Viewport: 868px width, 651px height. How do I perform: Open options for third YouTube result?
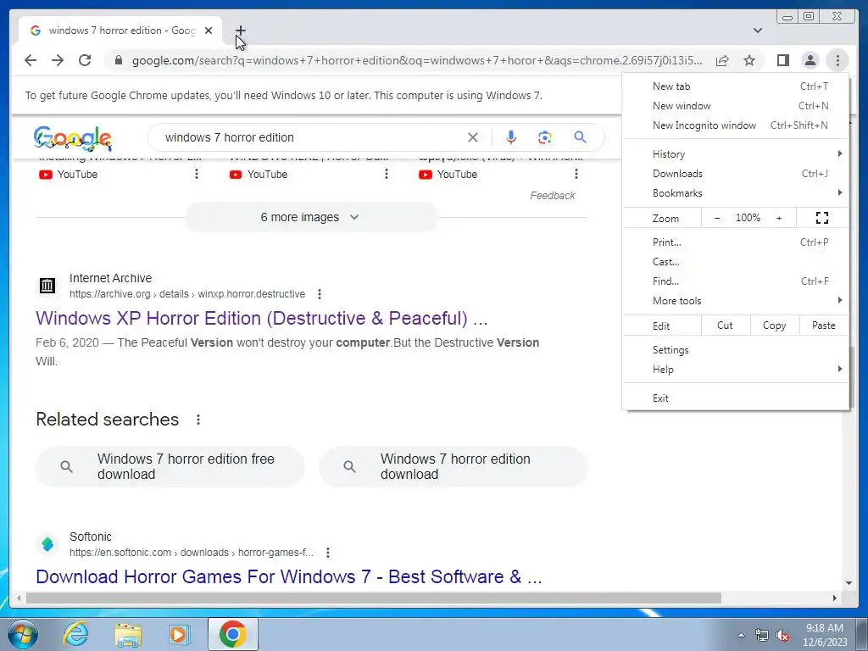[576, 174]
